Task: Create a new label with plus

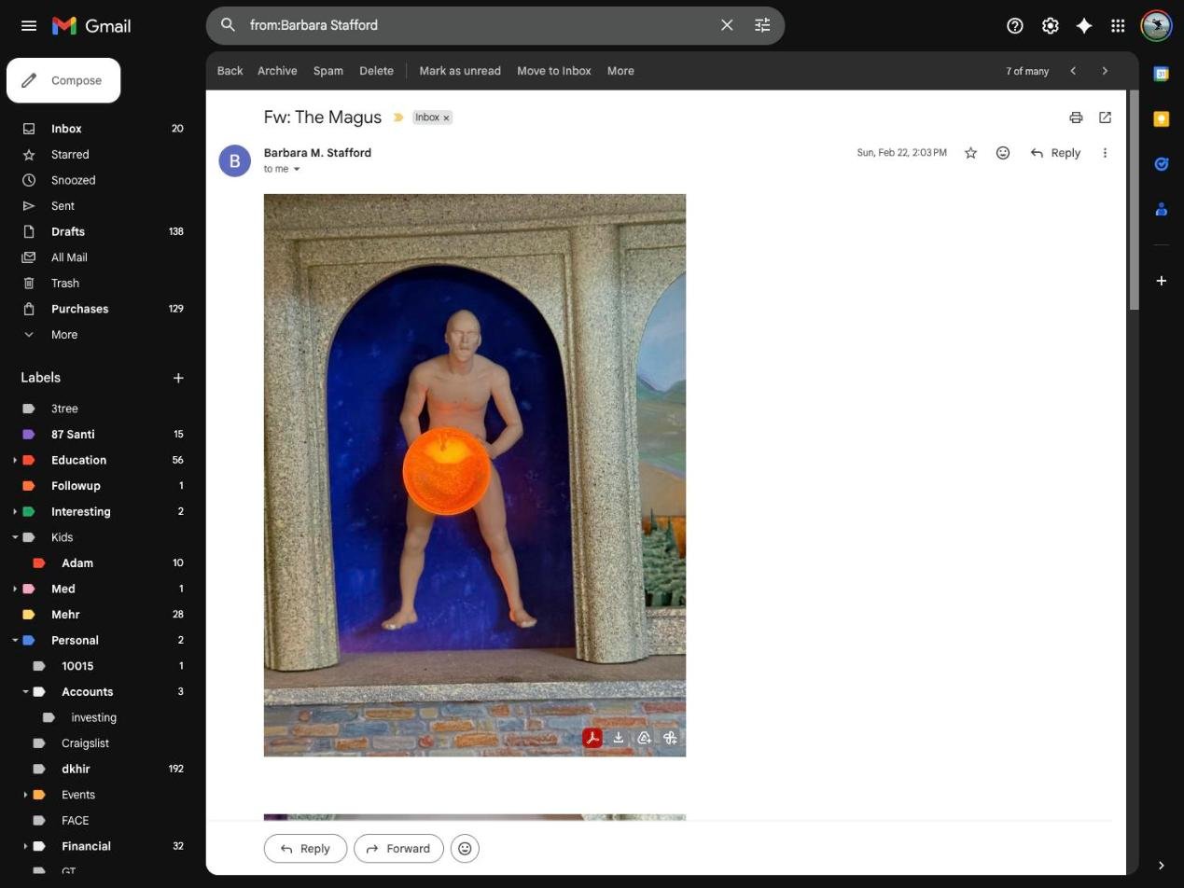Action: 178,378
